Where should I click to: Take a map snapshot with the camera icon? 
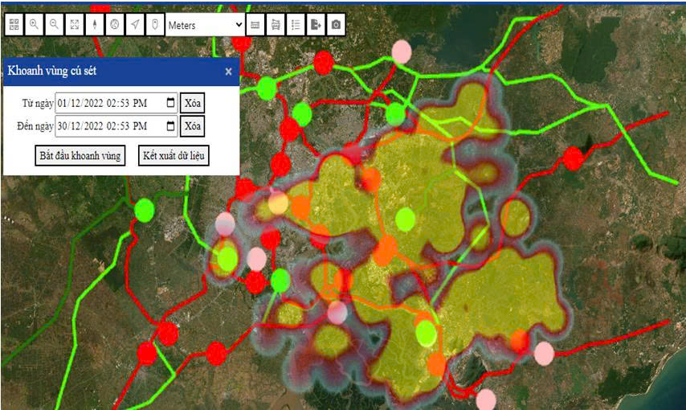pyautogui.click(x=337, y=25)
